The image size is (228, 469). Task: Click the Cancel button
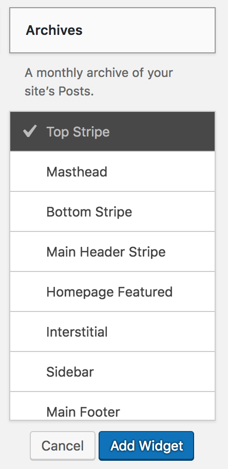[x=63, y=446]
